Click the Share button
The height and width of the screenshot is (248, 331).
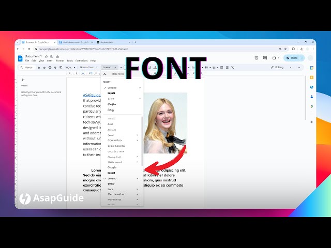(292, 58)
